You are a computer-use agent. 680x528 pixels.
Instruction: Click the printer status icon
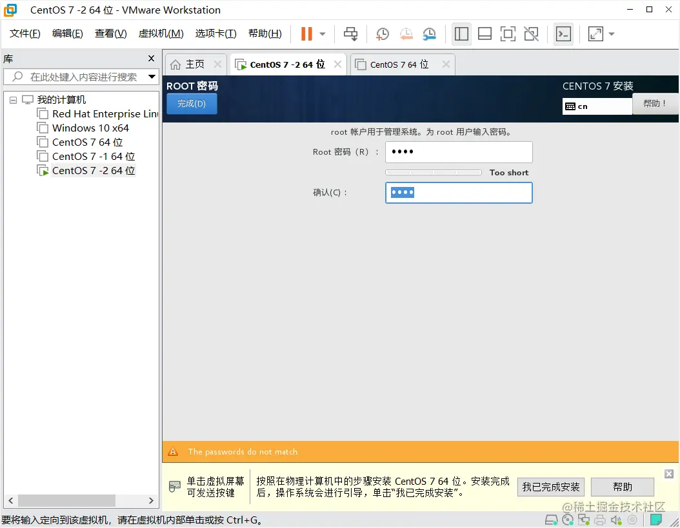coord(600,520)
